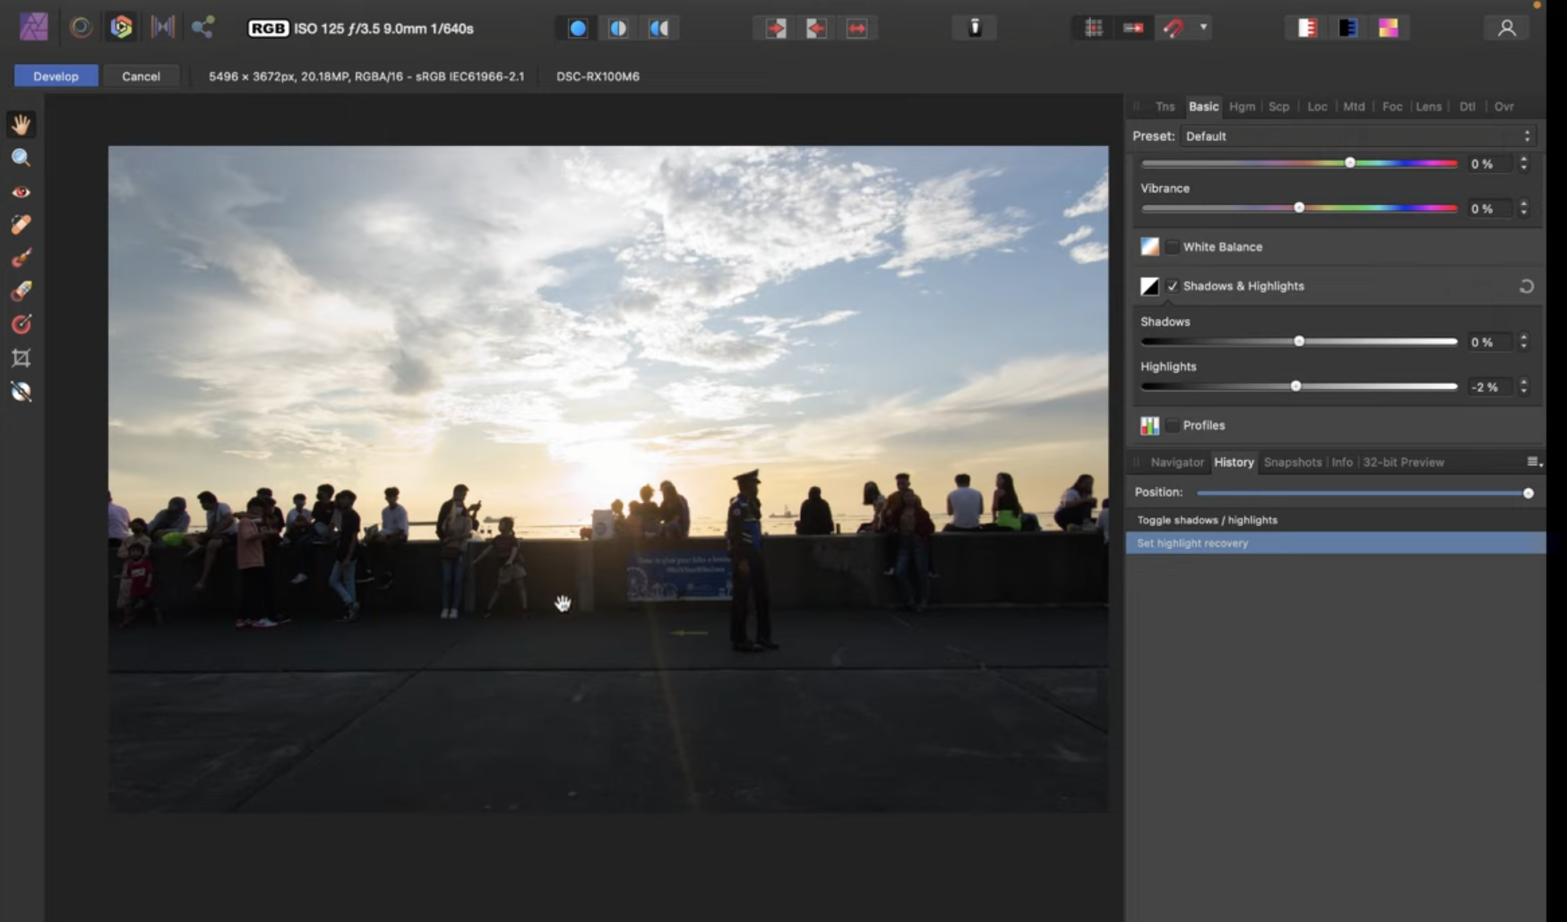Click the Highlights slider handle

click(x=1296, y=387)
